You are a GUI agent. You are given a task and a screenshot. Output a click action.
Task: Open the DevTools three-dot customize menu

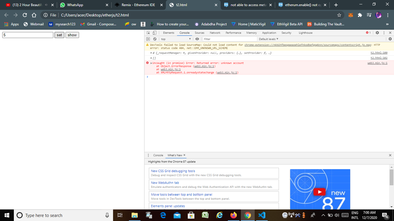click(384, 33)
